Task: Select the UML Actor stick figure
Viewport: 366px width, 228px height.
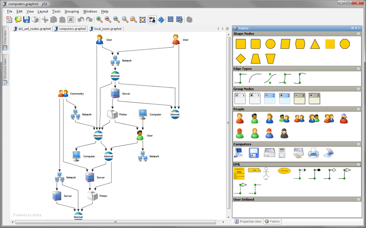Action: pyautogui.click(x=266, y=173)
